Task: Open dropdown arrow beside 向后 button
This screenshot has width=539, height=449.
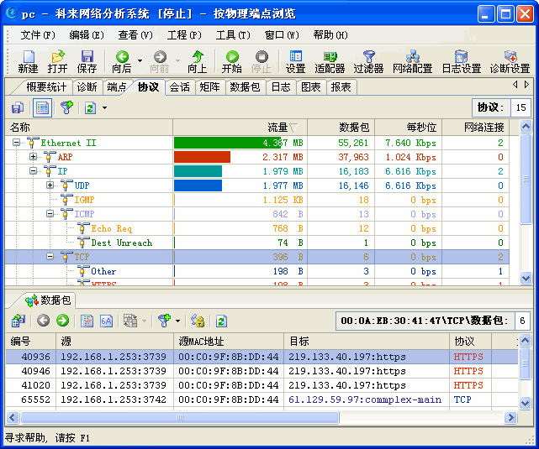Action: tap(140, 60)
